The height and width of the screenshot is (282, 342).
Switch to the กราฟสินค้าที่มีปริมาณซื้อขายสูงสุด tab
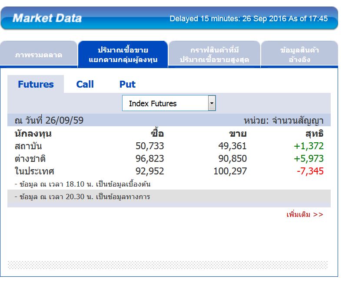point(214,55)
